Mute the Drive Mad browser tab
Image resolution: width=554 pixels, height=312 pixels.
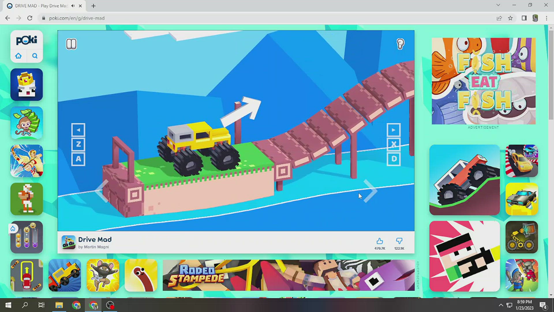tap(73, 6)
